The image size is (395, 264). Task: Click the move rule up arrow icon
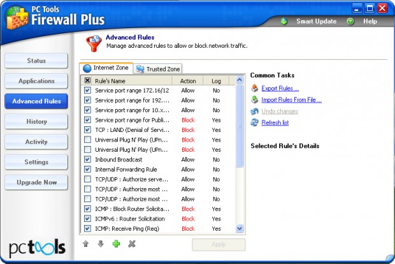point(85,244)
